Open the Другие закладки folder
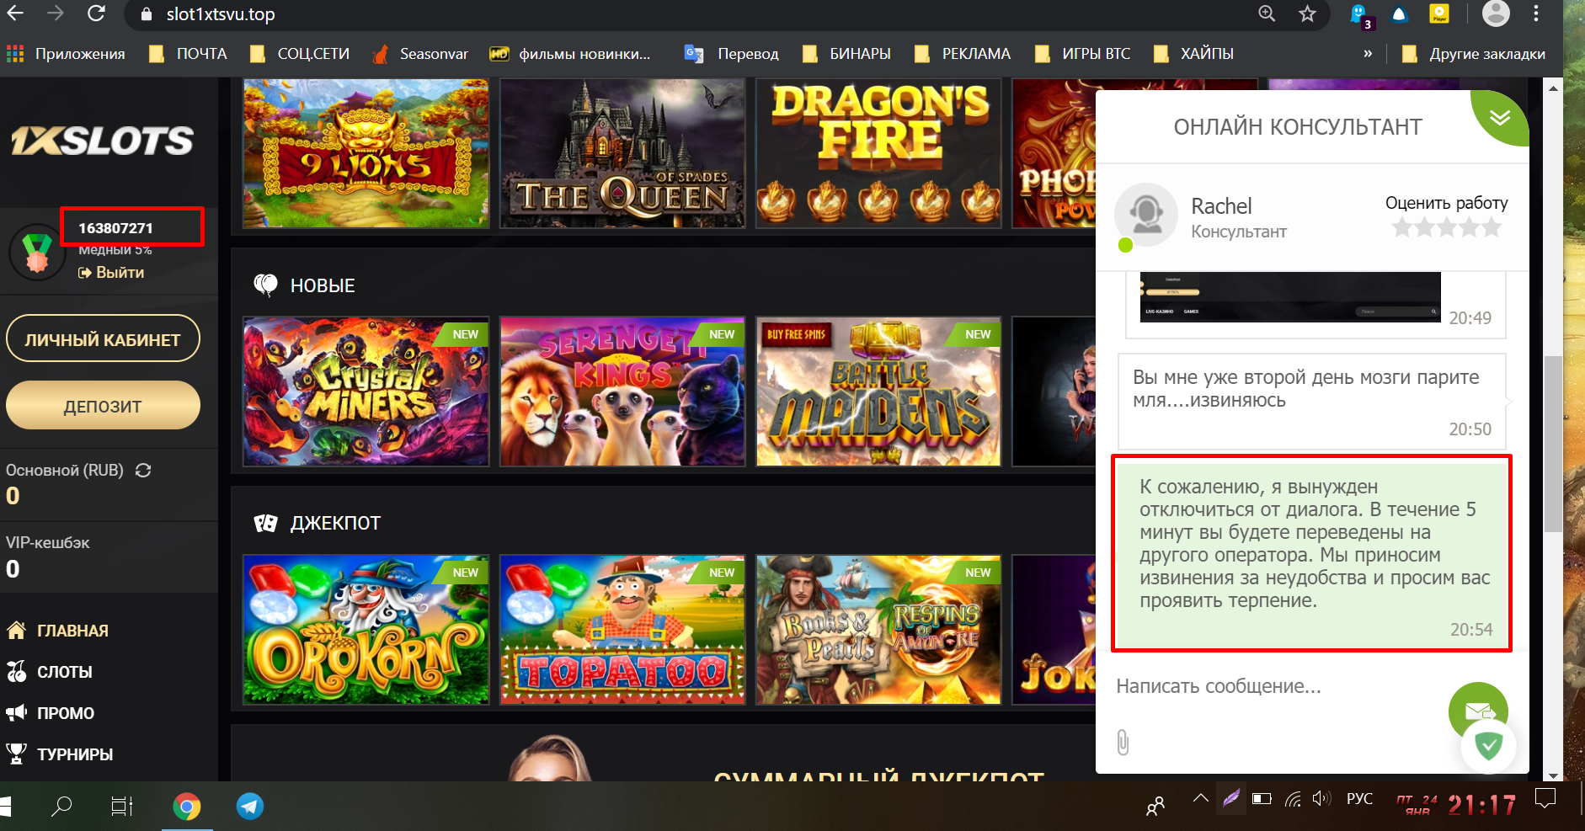The image size is (1585, 831). (1474, 54)
